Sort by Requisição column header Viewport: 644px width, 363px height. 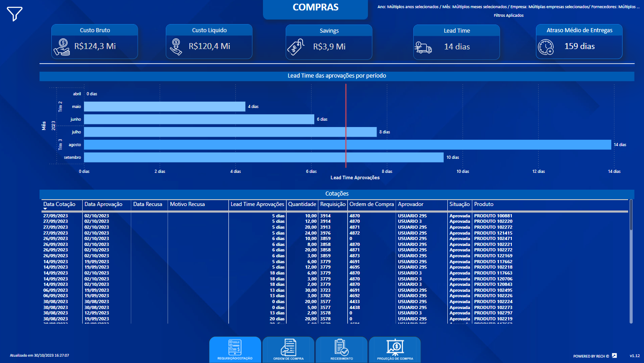(332, 204)
